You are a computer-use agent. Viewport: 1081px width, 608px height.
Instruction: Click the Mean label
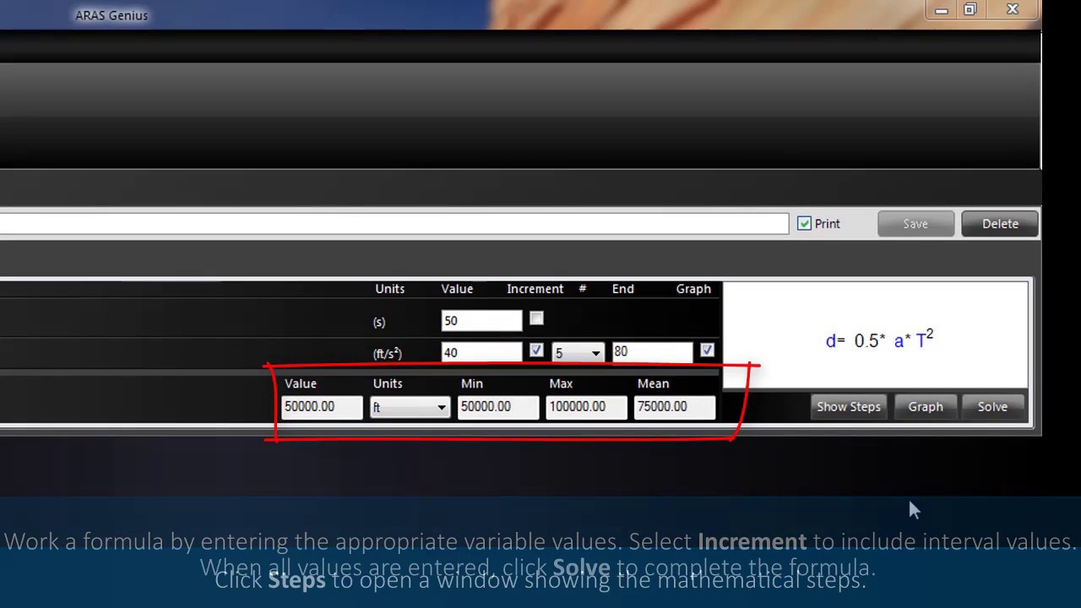[653, 383]
